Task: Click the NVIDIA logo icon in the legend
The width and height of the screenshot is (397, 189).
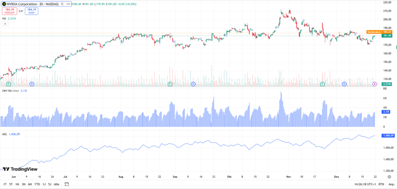Action: tap(4, 4)
